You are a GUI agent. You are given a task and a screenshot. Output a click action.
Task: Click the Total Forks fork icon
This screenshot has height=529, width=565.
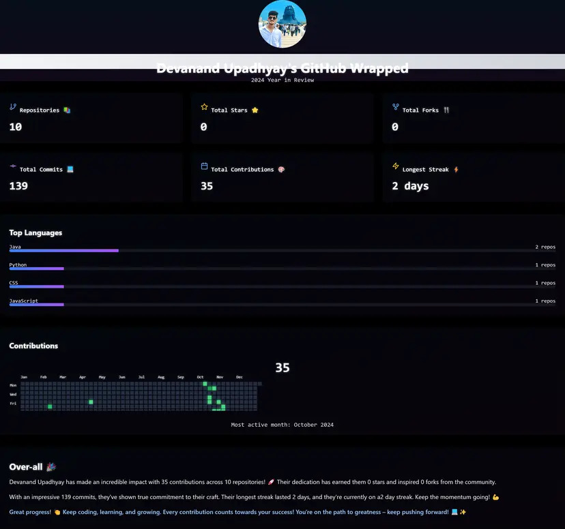395,107
